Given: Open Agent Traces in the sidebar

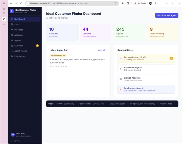Looking at the screenshot, I should click(x=25, y=51).
